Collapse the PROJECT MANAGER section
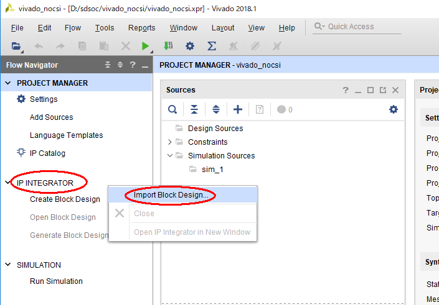This screenshot has width=439, height=305. (x=8, y=83)
